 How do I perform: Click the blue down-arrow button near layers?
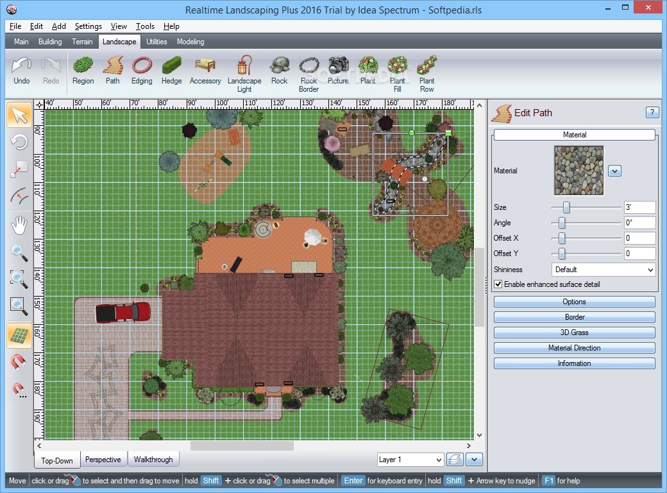(474, 460)
